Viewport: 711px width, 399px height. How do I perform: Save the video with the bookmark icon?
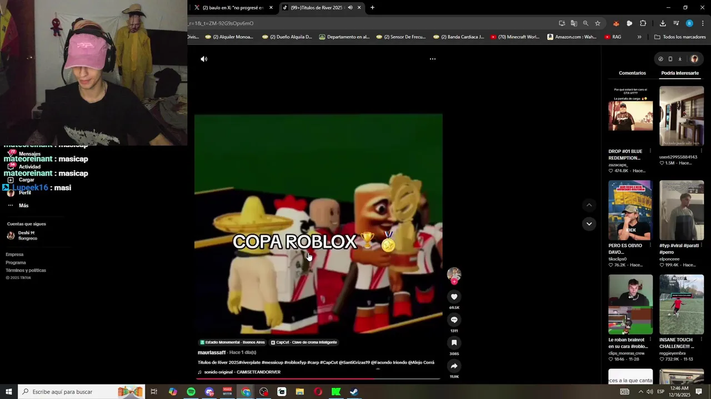[454, 342]
